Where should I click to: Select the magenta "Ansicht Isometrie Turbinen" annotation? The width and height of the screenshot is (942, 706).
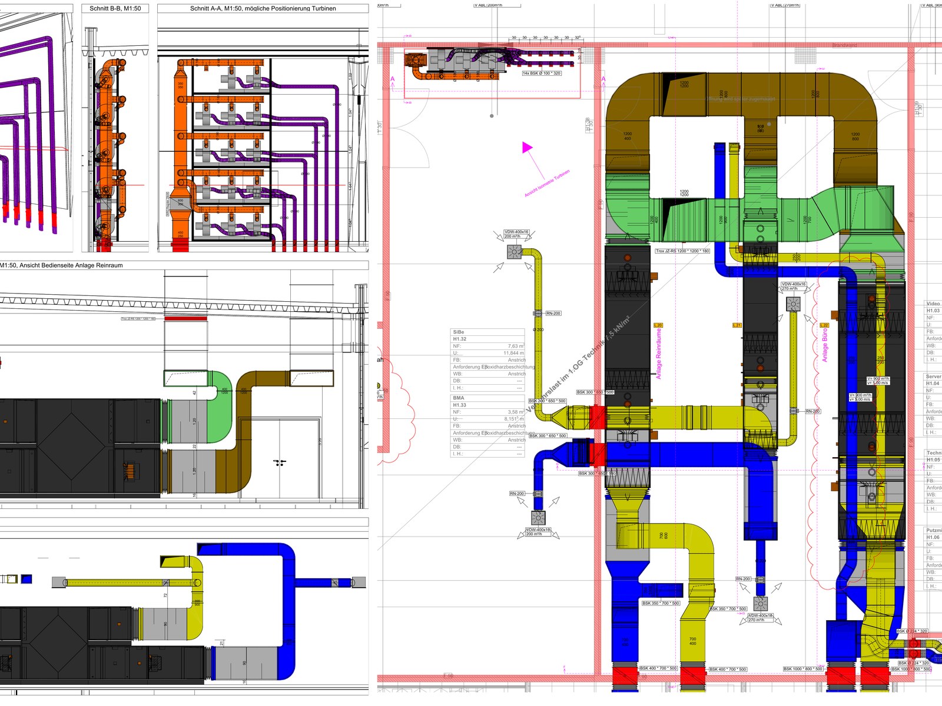(x=548, y=184)
